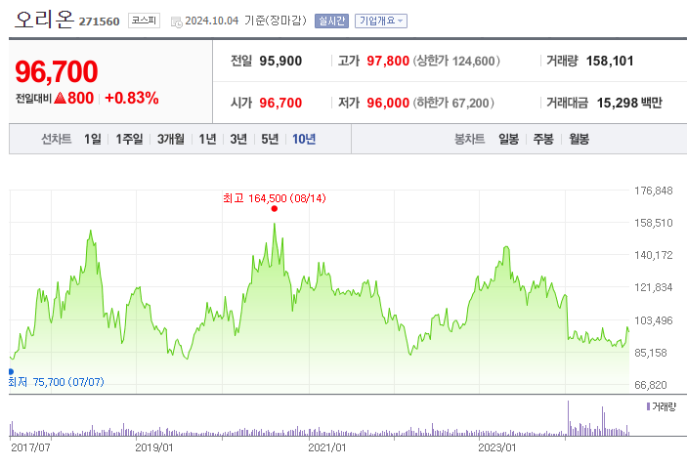The image size is (687, 467).
Task: Click the current price 96,700 in large red
Action: click(57, 71)
